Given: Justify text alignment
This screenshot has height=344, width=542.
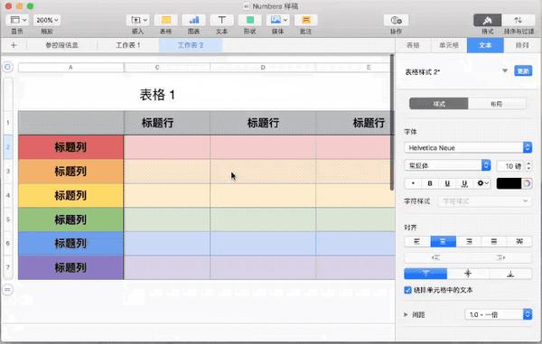Looking at the screenshot, I should point(494,241).
